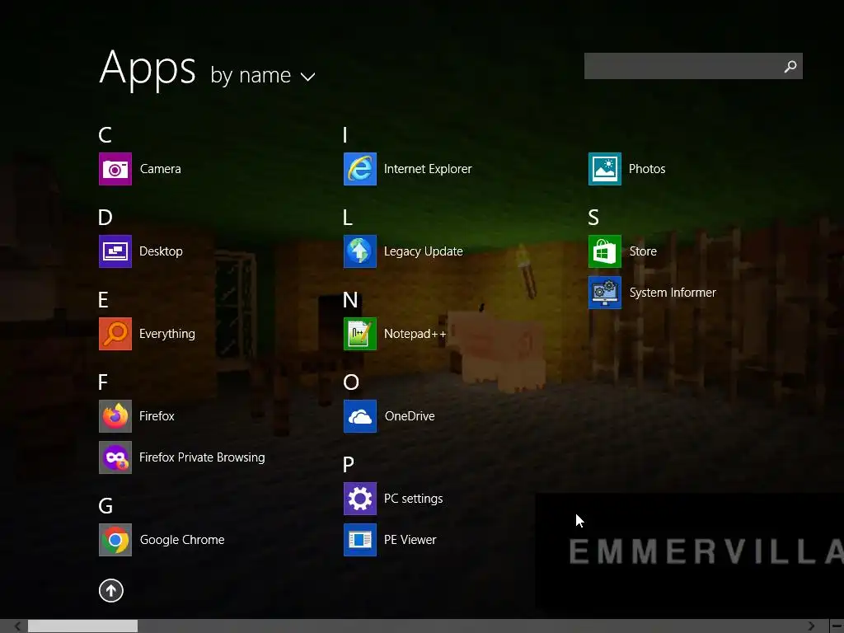Click the 'PE Viewer' label
The image size is (844, 633).
tap(410, 540)
